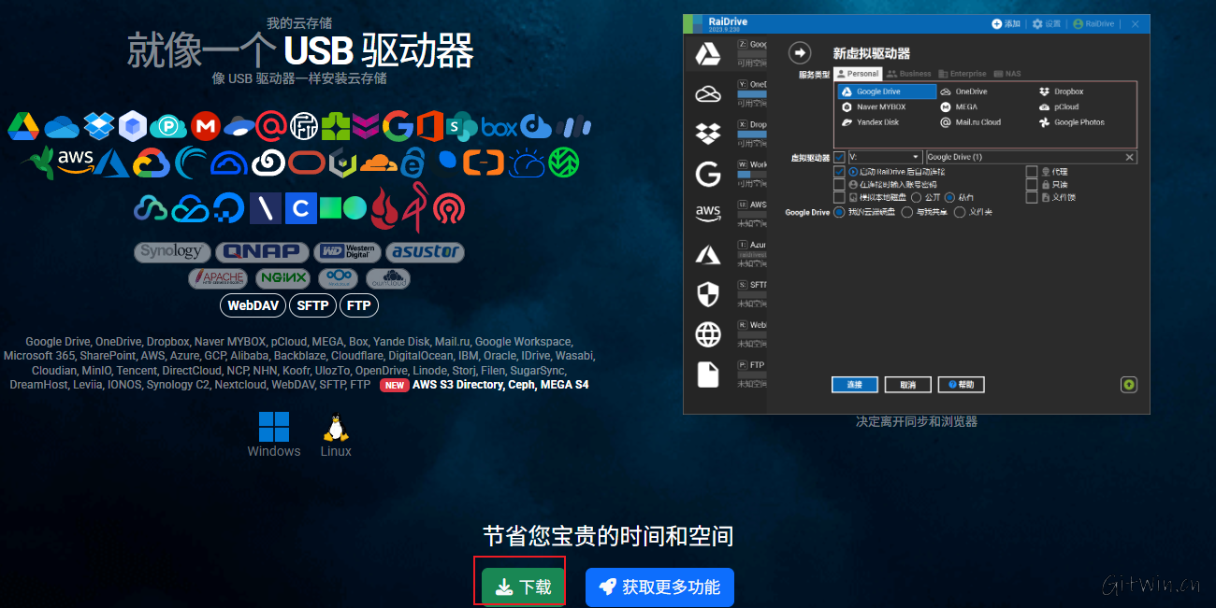The width and height of the screenshot is (1216, 608).
Task: Select the 公开 radio button
Action: pos(917,198)
